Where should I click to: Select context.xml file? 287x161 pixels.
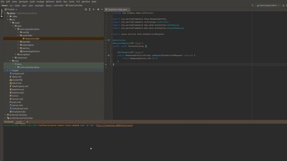17,73
